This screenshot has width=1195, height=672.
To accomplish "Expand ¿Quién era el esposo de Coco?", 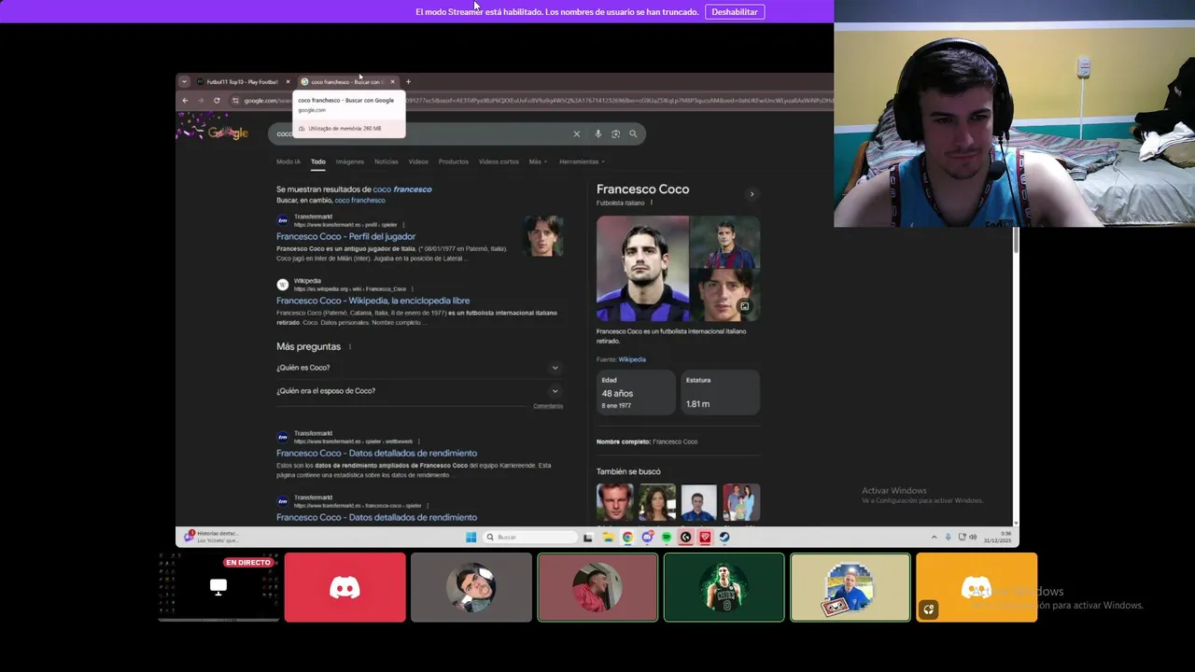I will tap(418, 391).
